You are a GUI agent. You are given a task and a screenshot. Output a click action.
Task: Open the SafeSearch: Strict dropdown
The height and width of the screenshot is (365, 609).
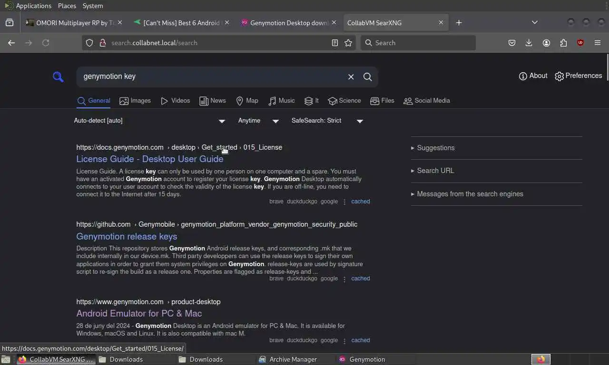pos(327,121)
